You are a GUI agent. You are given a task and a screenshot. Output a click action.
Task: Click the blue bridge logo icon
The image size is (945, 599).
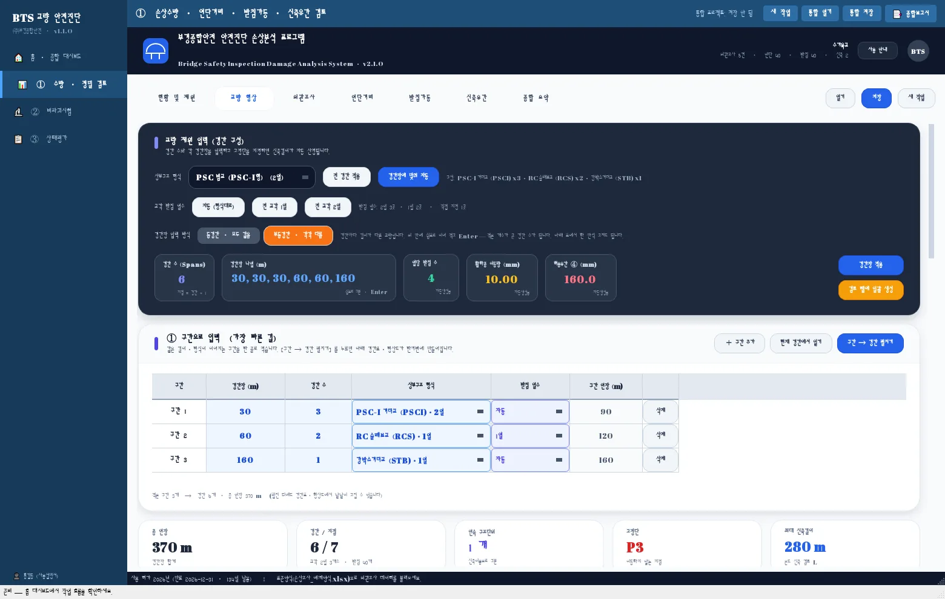156,51
